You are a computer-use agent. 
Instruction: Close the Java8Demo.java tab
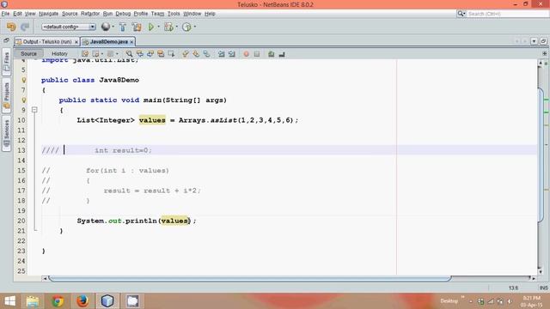point(131,42)
